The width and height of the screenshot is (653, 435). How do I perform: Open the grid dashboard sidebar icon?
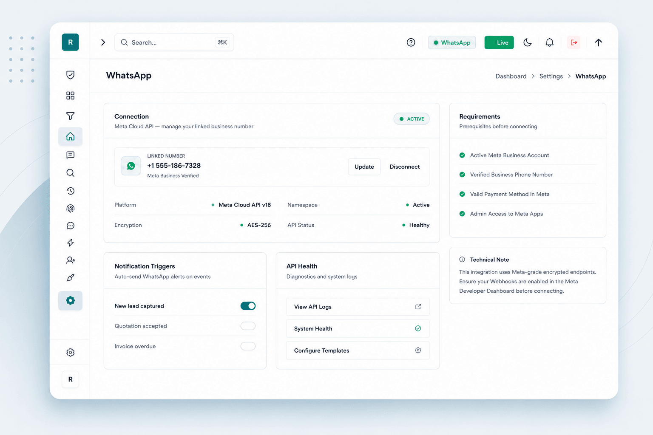tap(71, 96)
